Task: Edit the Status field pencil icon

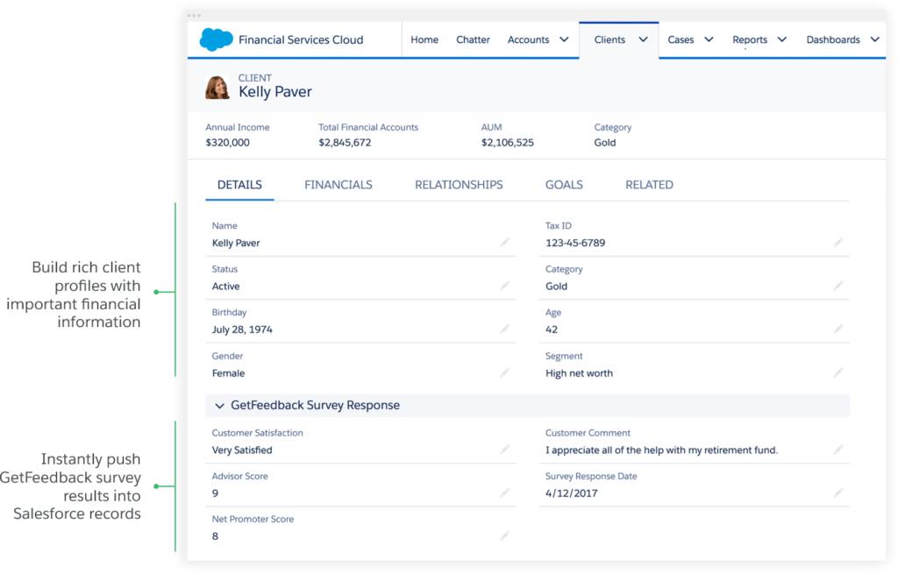Action: 504,286
